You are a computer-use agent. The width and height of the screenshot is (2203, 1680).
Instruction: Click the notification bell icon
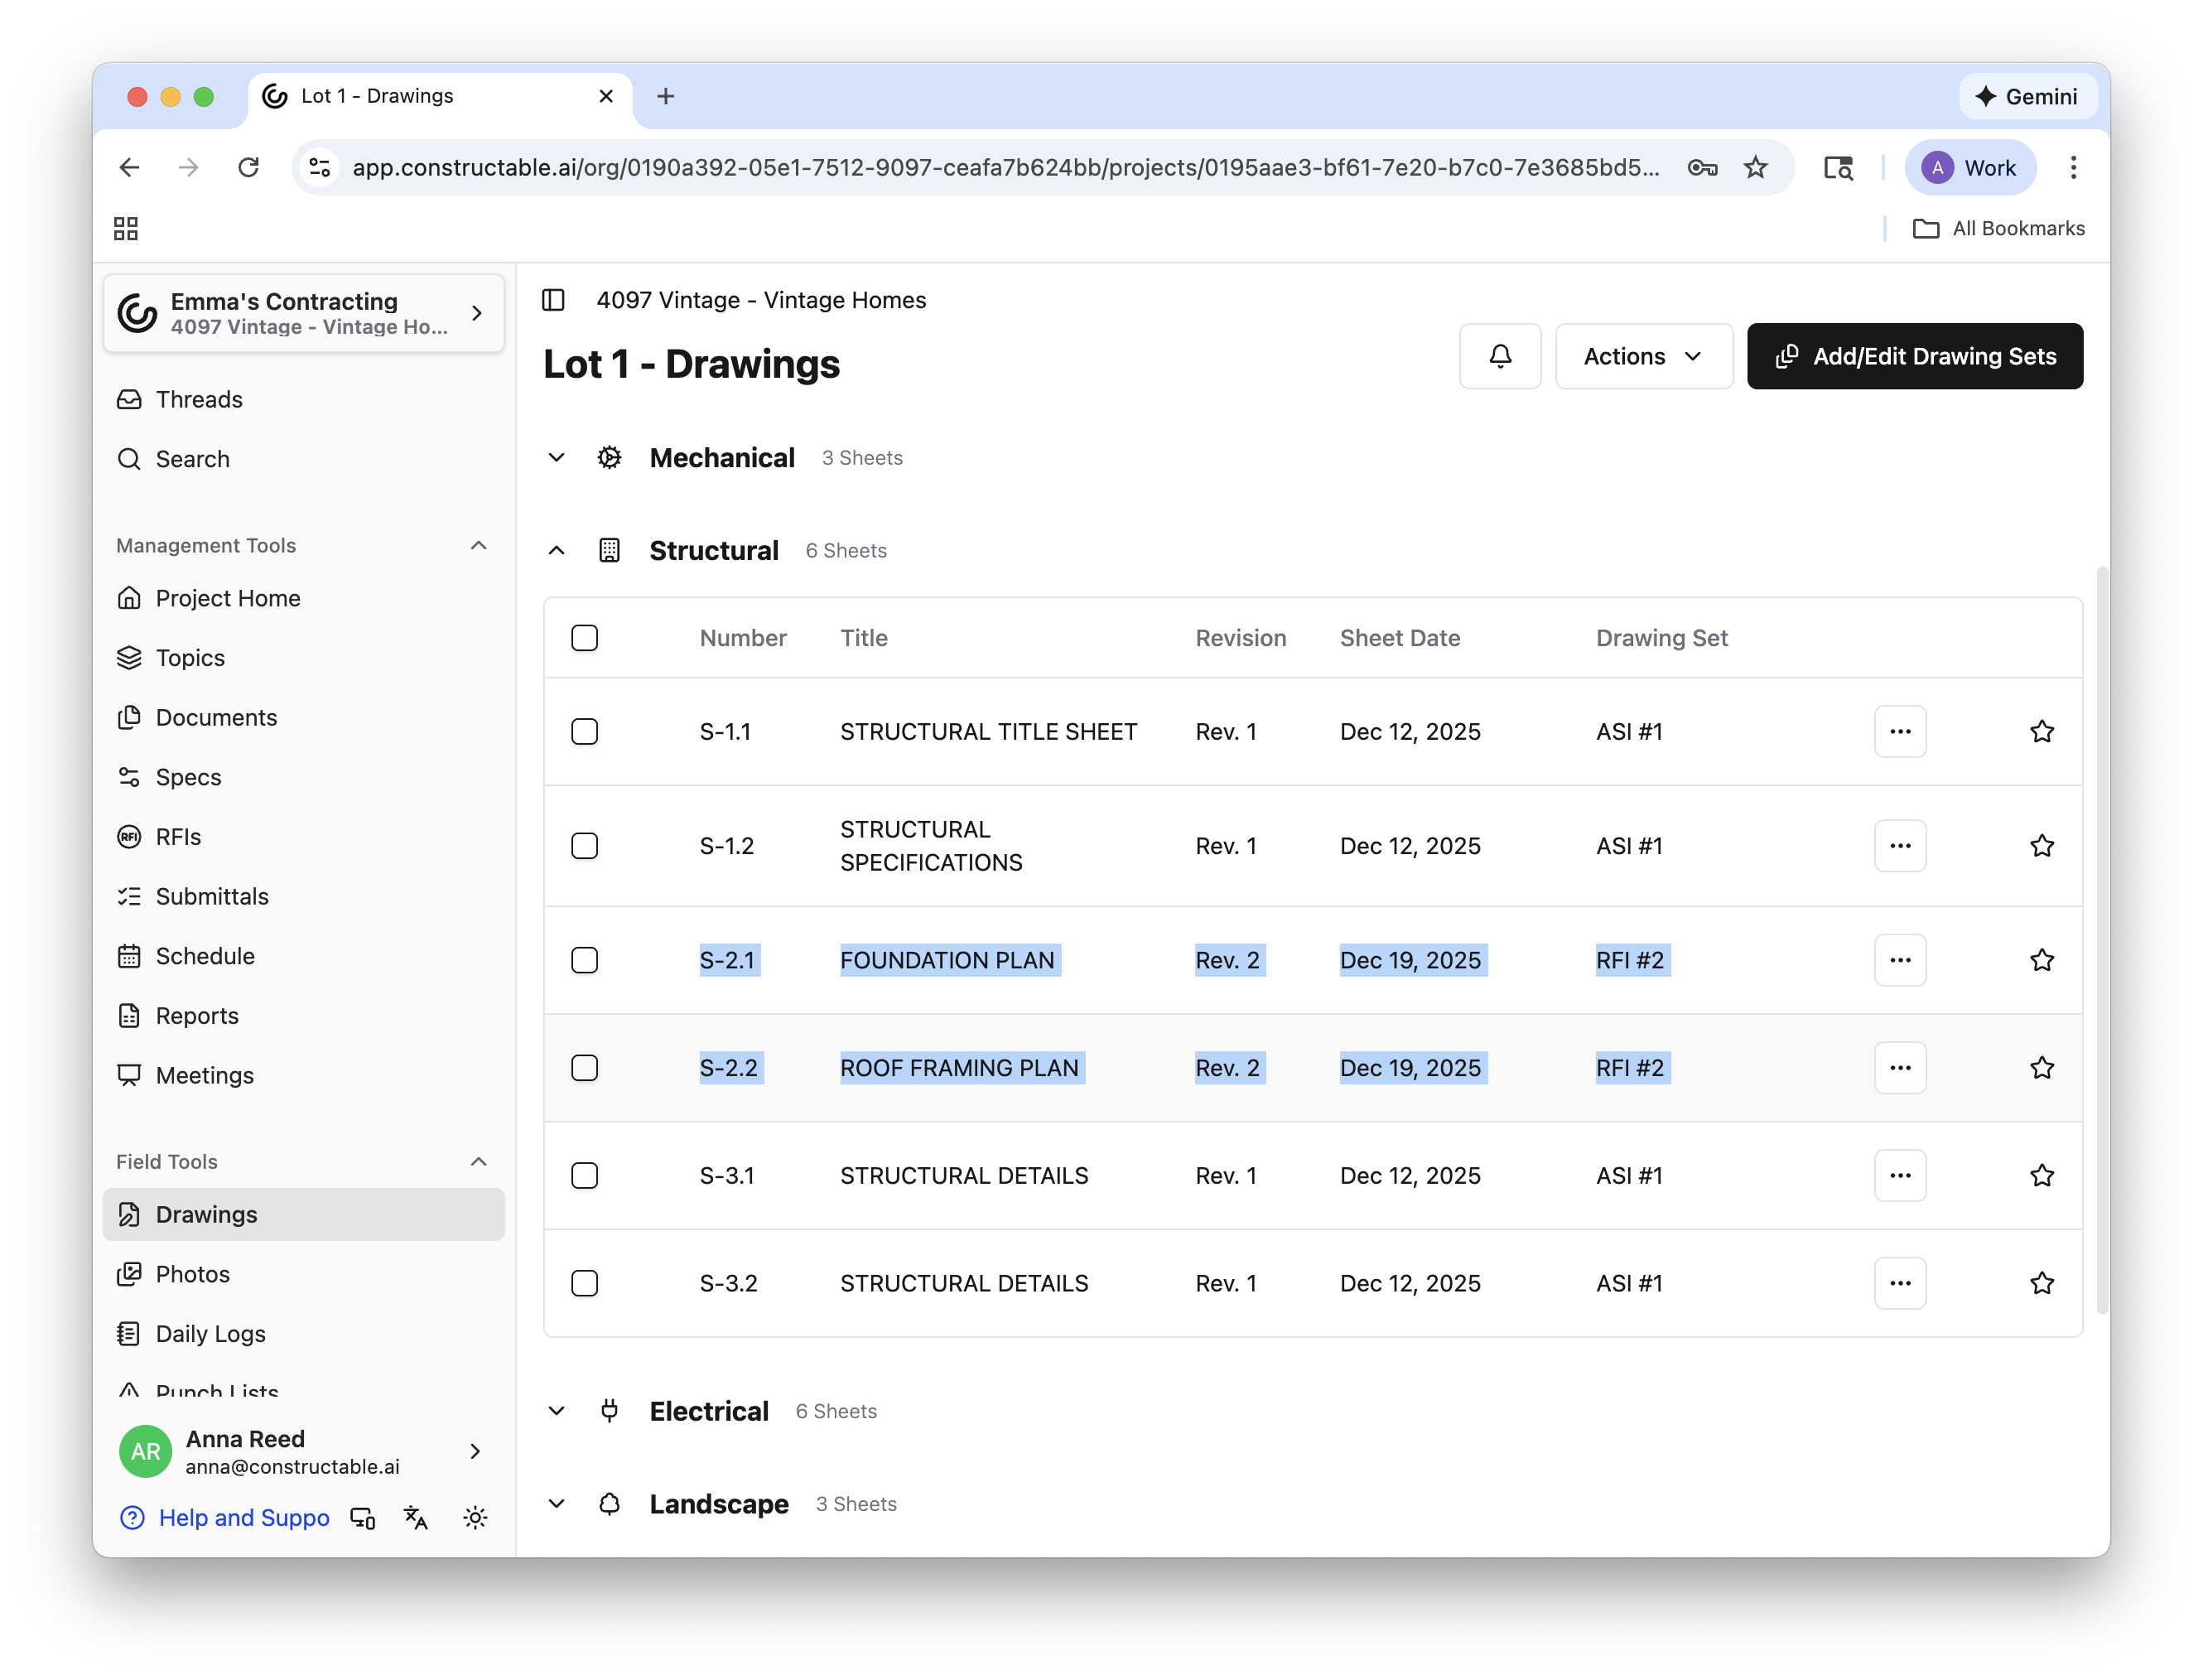[x=1499, y=356]
